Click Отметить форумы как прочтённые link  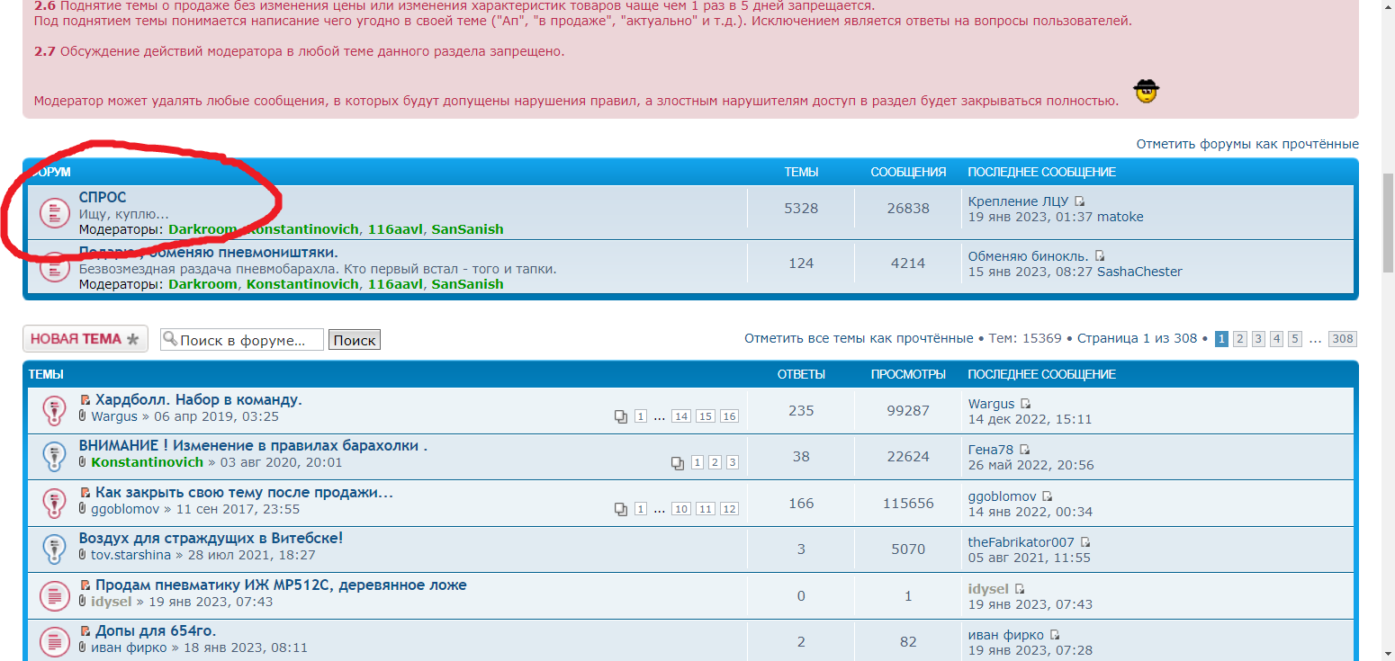coord(1246,144)
